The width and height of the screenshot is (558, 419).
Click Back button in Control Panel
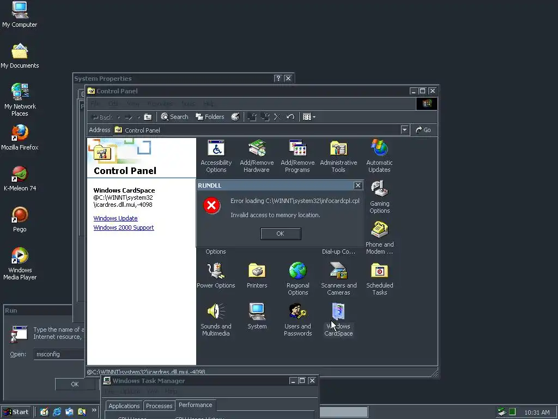click(102, 117)
